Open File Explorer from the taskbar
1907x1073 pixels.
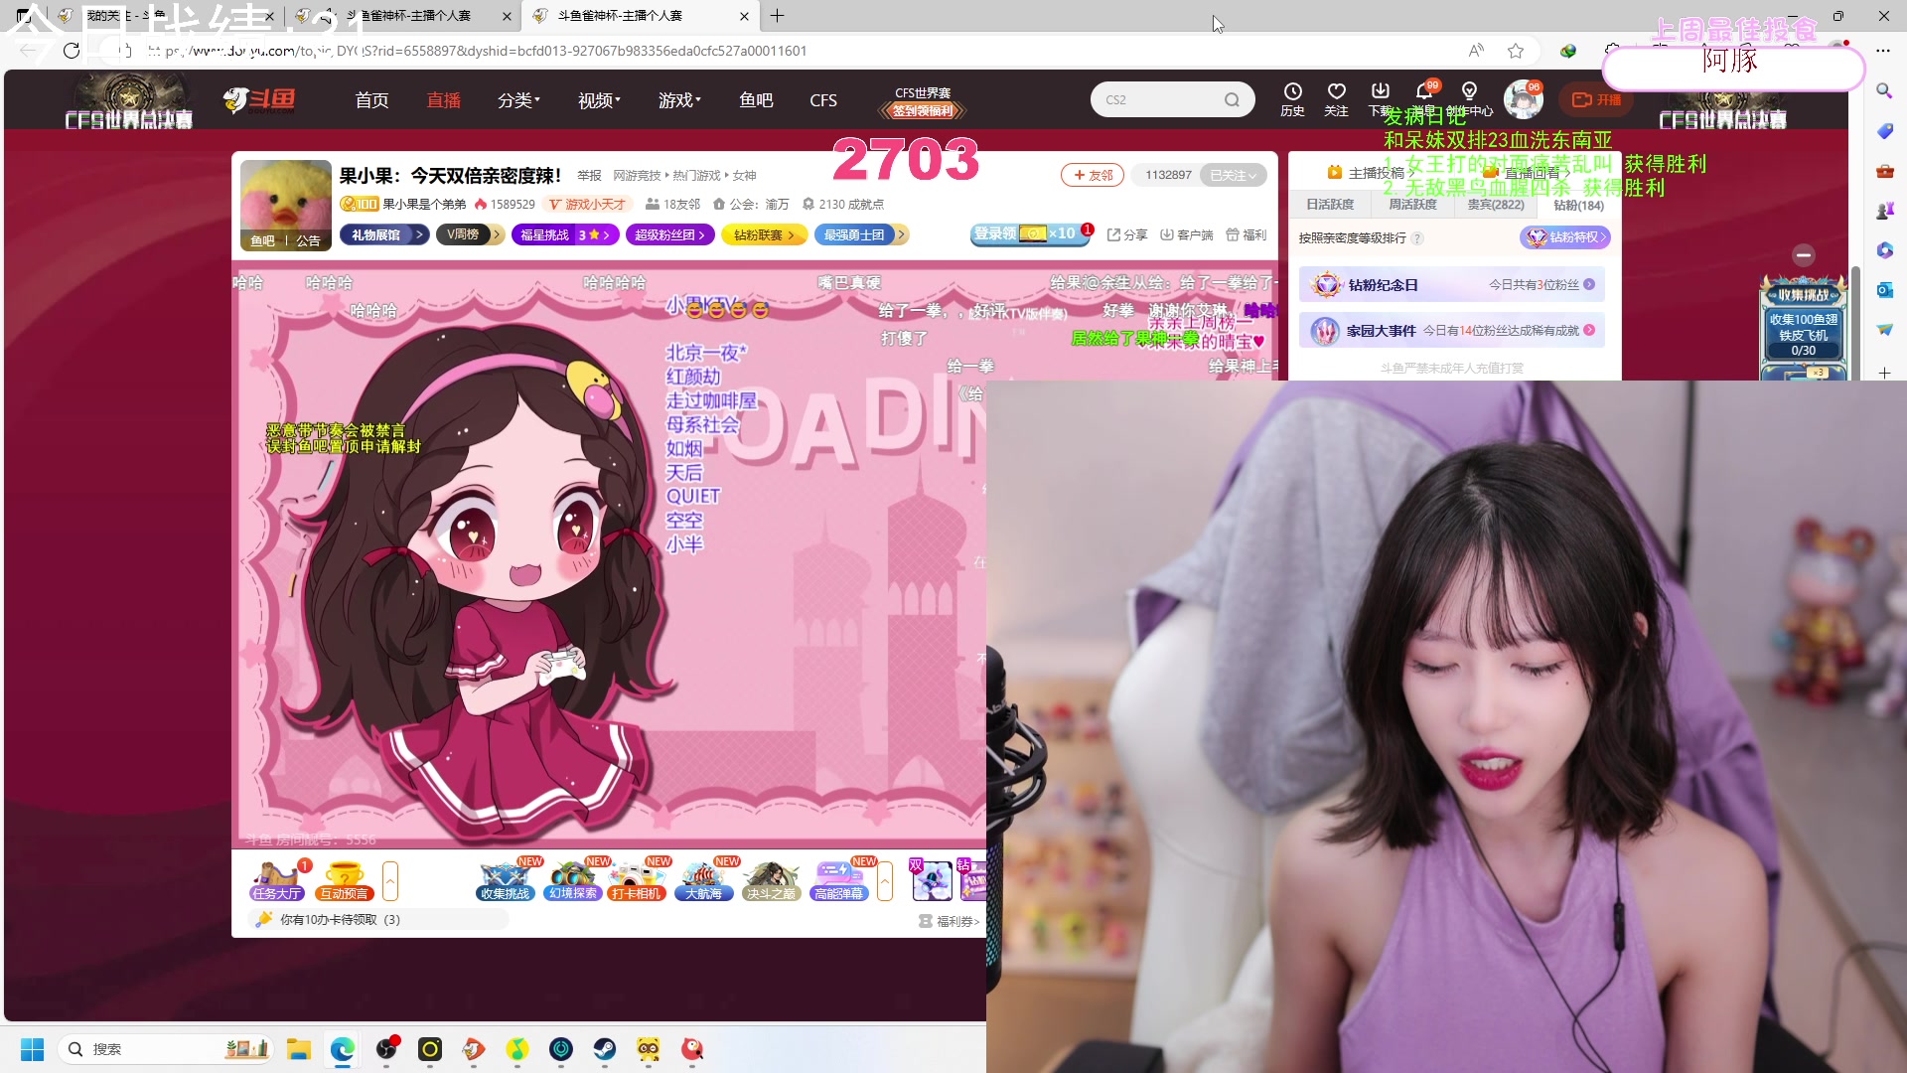(x=299, y=1049)
